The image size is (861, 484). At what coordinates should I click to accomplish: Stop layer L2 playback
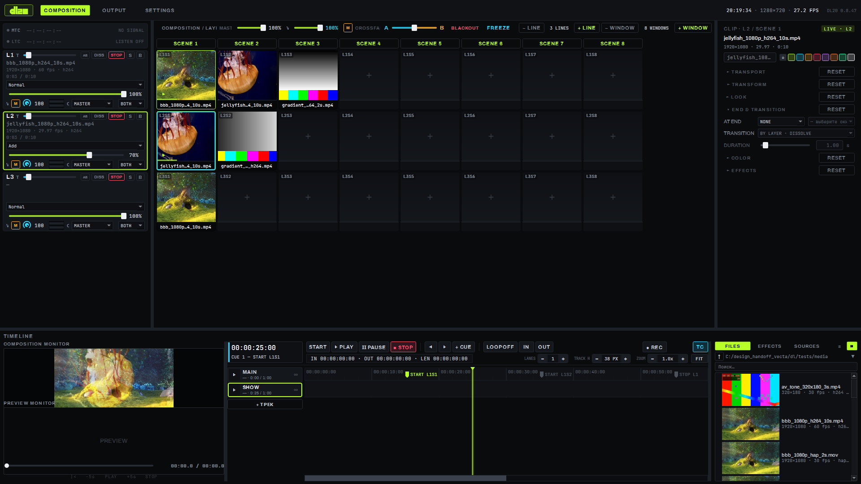point(117,116)
